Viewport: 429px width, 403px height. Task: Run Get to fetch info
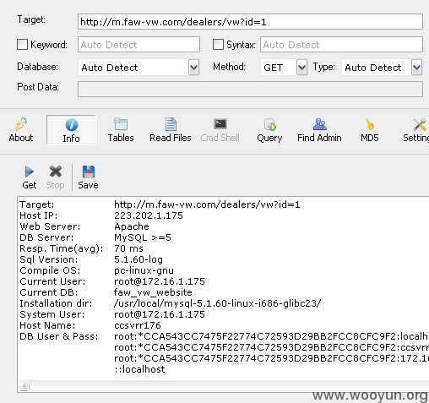point(30,177)
